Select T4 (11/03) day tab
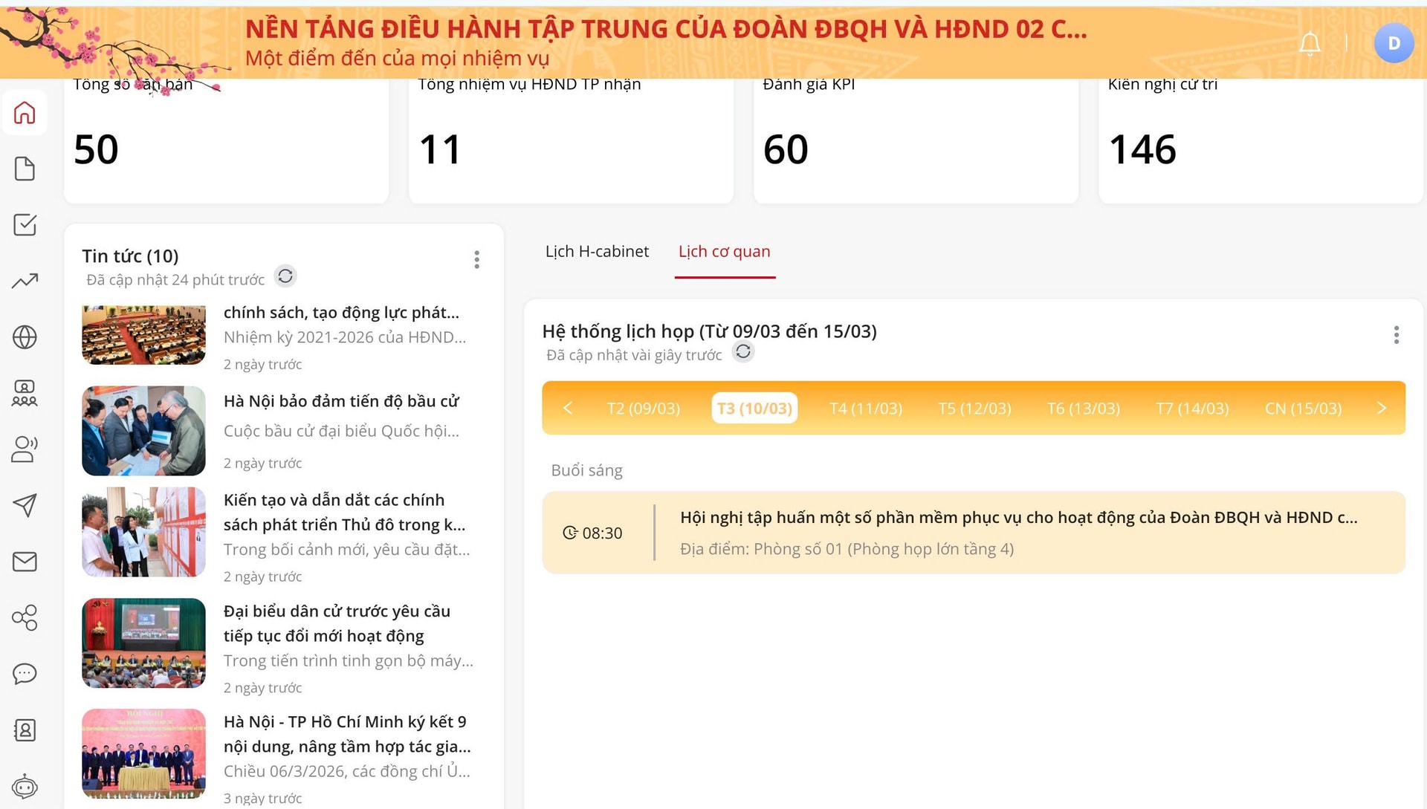The width and height of the screenshot is (1427, 809). 865,409
